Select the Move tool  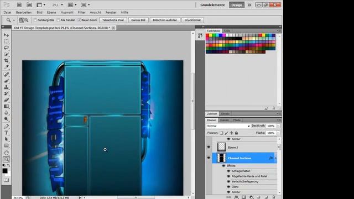click(x=6, y=35)
